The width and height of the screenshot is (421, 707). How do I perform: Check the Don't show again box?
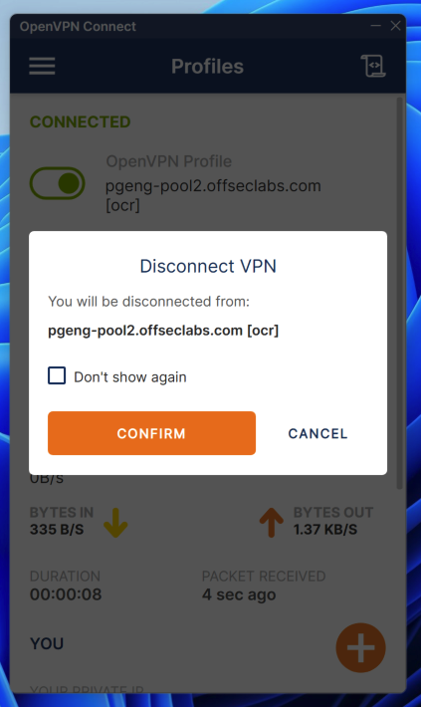click(57, 375)
